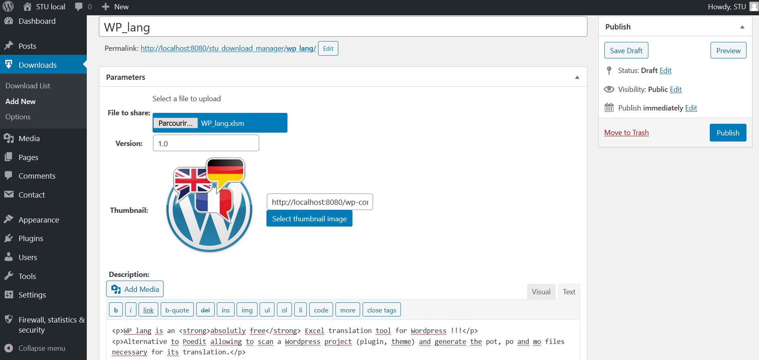Open the Settings menu
759x360 pixels.
pyautogui.click(x=32, y=295)
